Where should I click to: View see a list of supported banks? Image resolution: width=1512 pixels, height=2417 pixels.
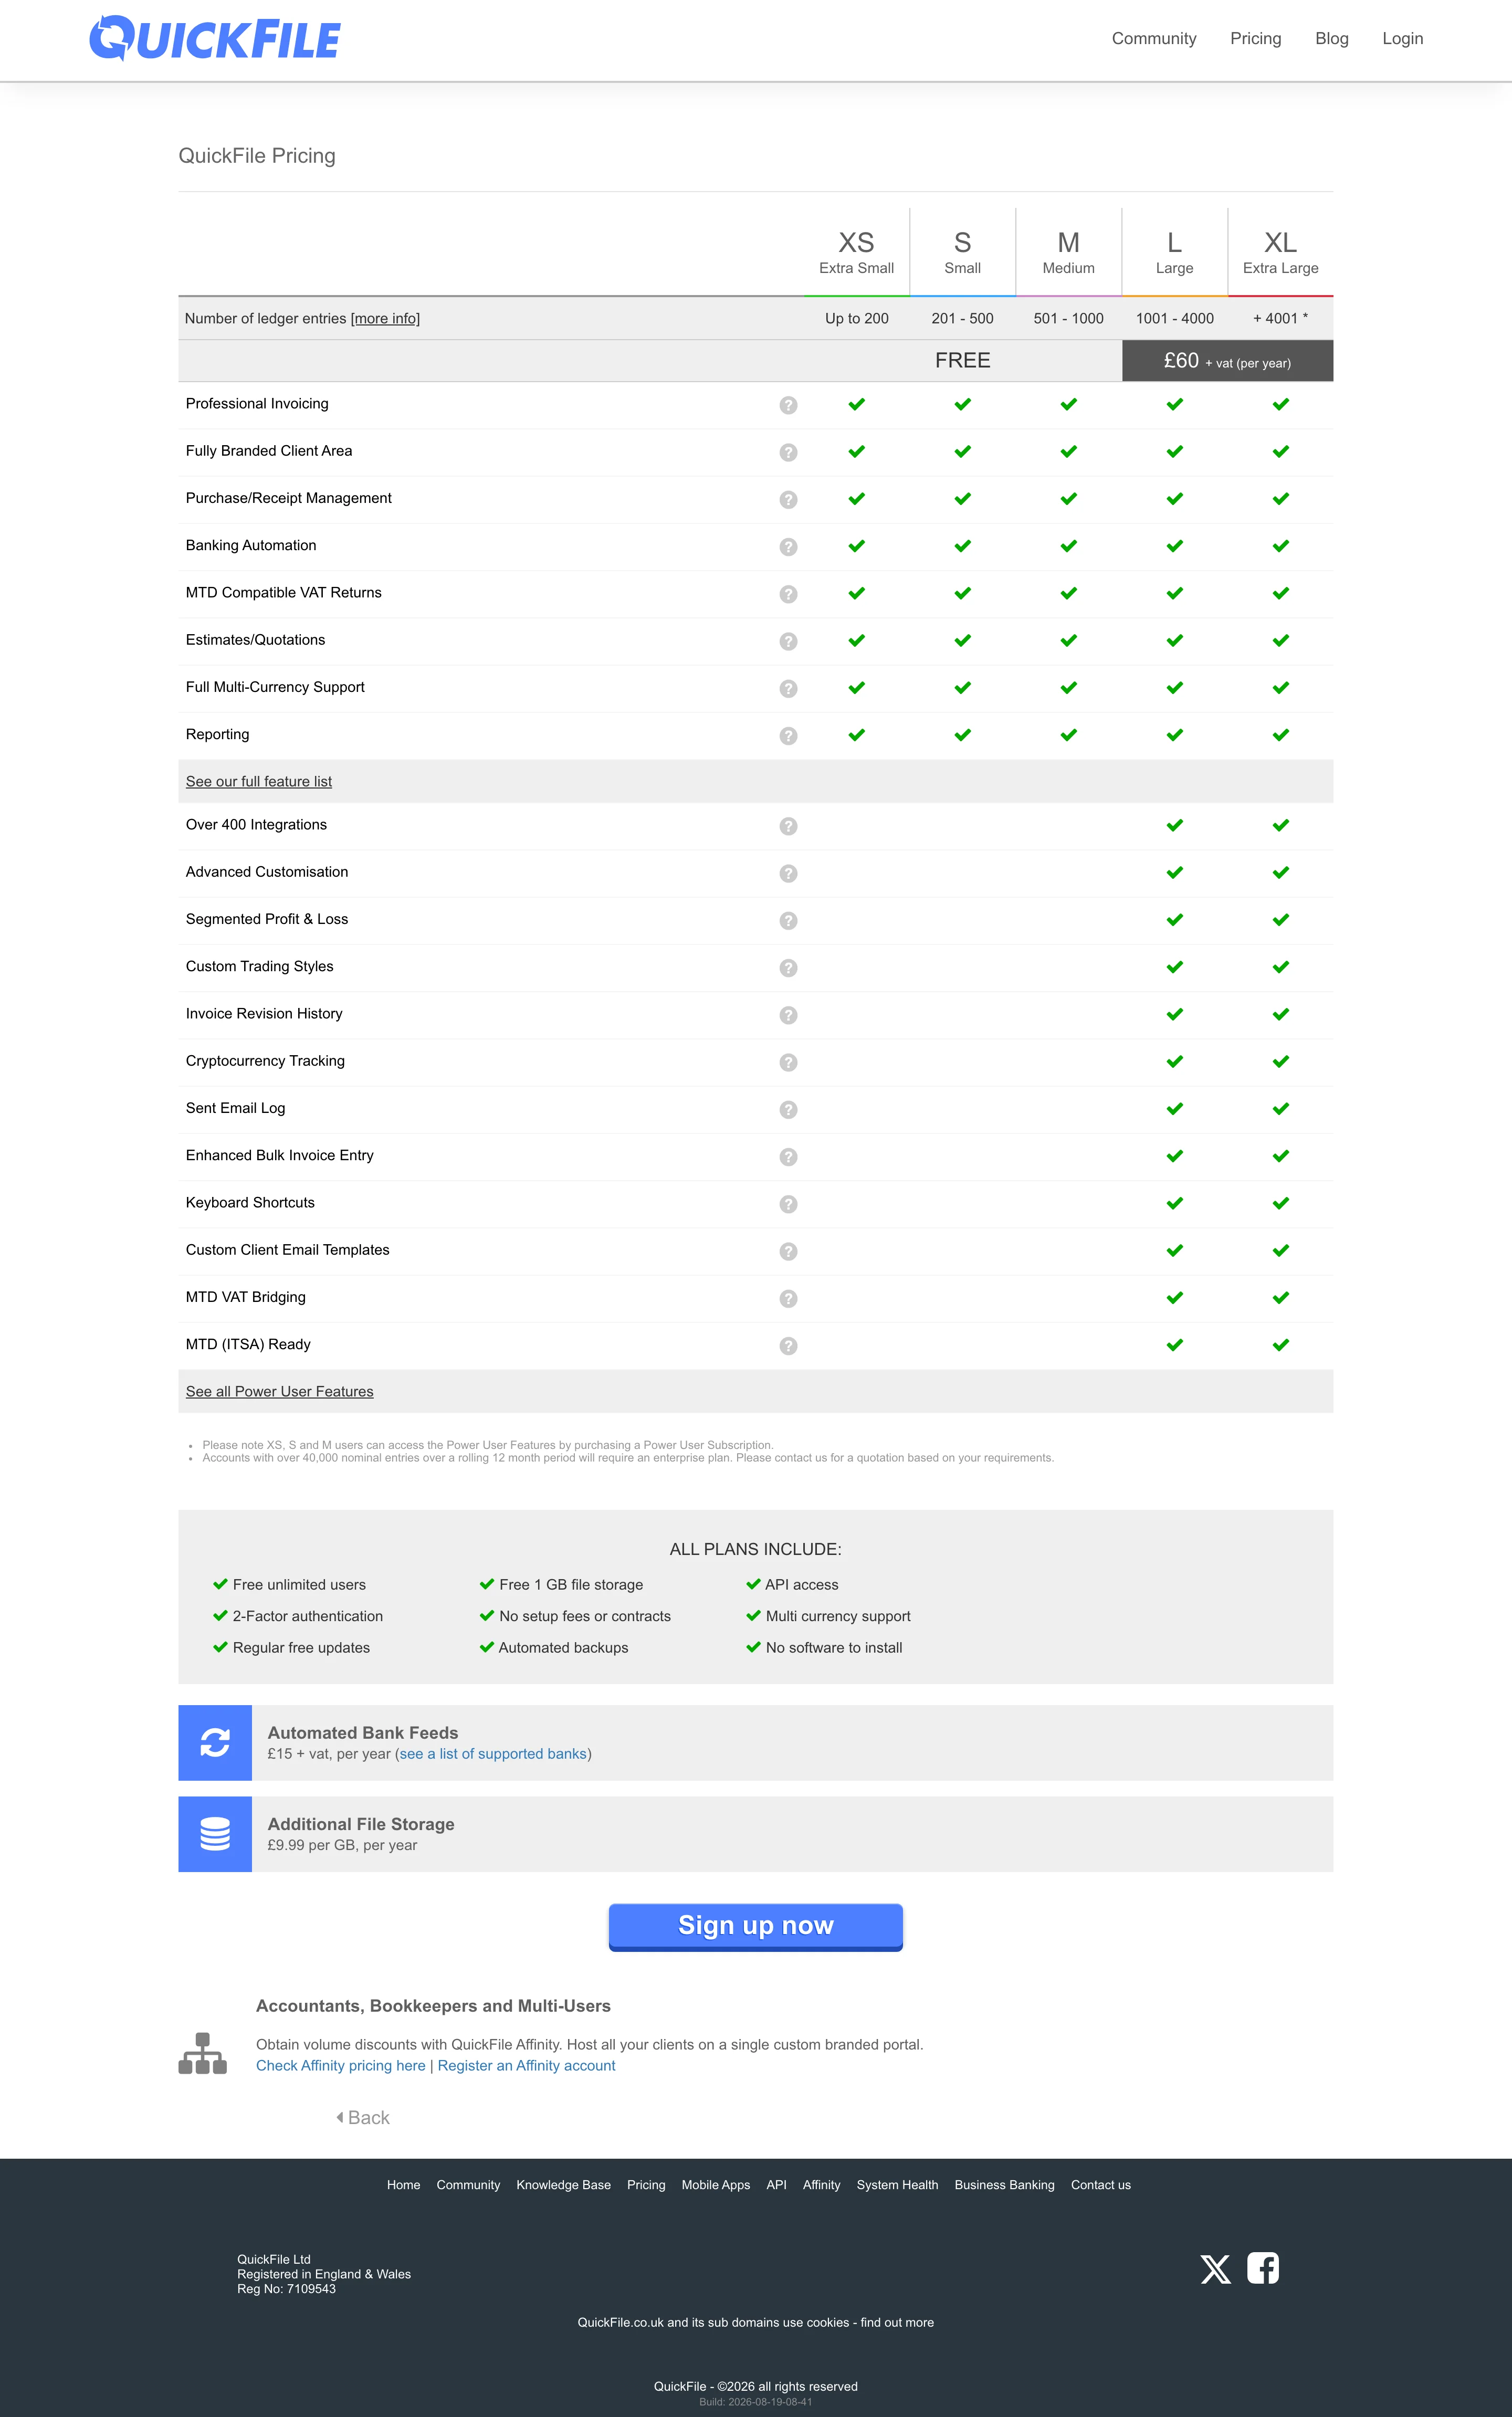(493, 1754)
